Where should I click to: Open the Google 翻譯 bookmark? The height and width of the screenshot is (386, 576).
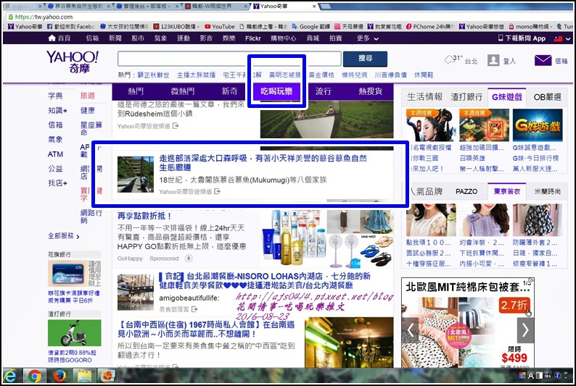pos(310,26)
